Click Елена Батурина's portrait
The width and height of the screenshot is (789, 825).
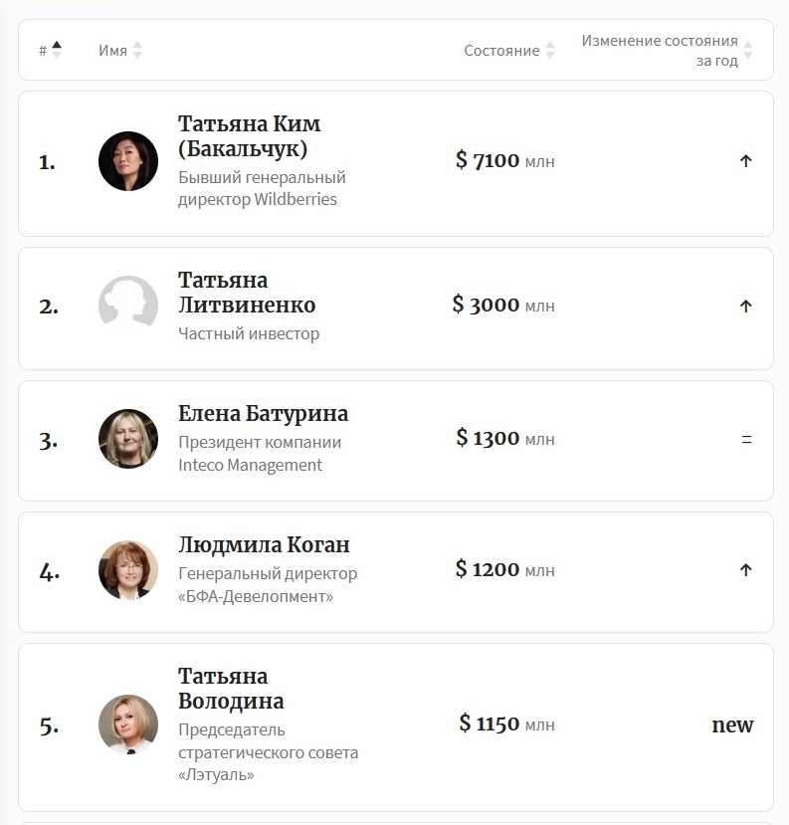(x=127, y=439)
